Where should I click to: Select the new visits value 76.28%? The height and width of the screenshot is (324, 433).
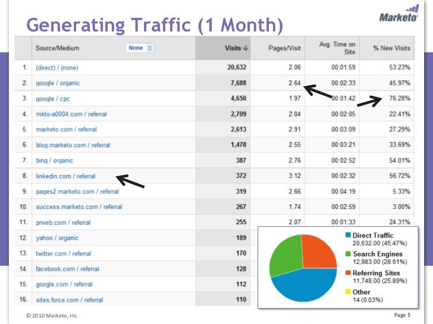(x=400, y=98)
